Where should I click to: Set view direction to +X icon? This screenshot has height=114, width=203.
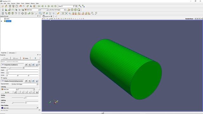coord(73,13)
